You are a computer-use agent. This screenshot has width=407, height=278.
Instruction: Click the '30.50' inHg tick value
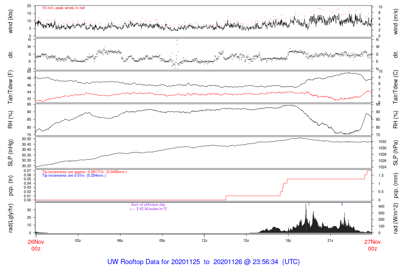click(x=27, y=139)
